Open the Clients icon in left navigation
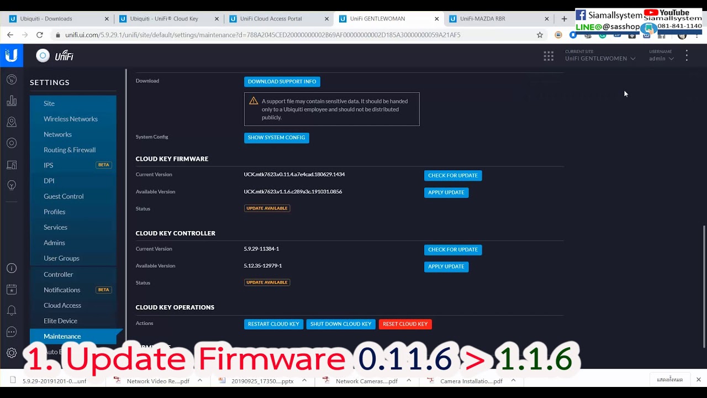The width and height of the screenshot is (707, 398). [12, 165]
